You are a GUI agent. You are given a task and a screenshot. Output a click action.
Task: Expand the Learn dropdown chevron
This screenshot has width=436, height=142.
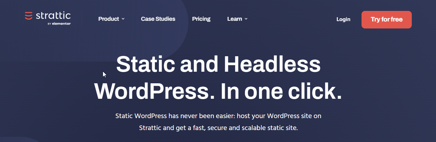pos(246,19)
